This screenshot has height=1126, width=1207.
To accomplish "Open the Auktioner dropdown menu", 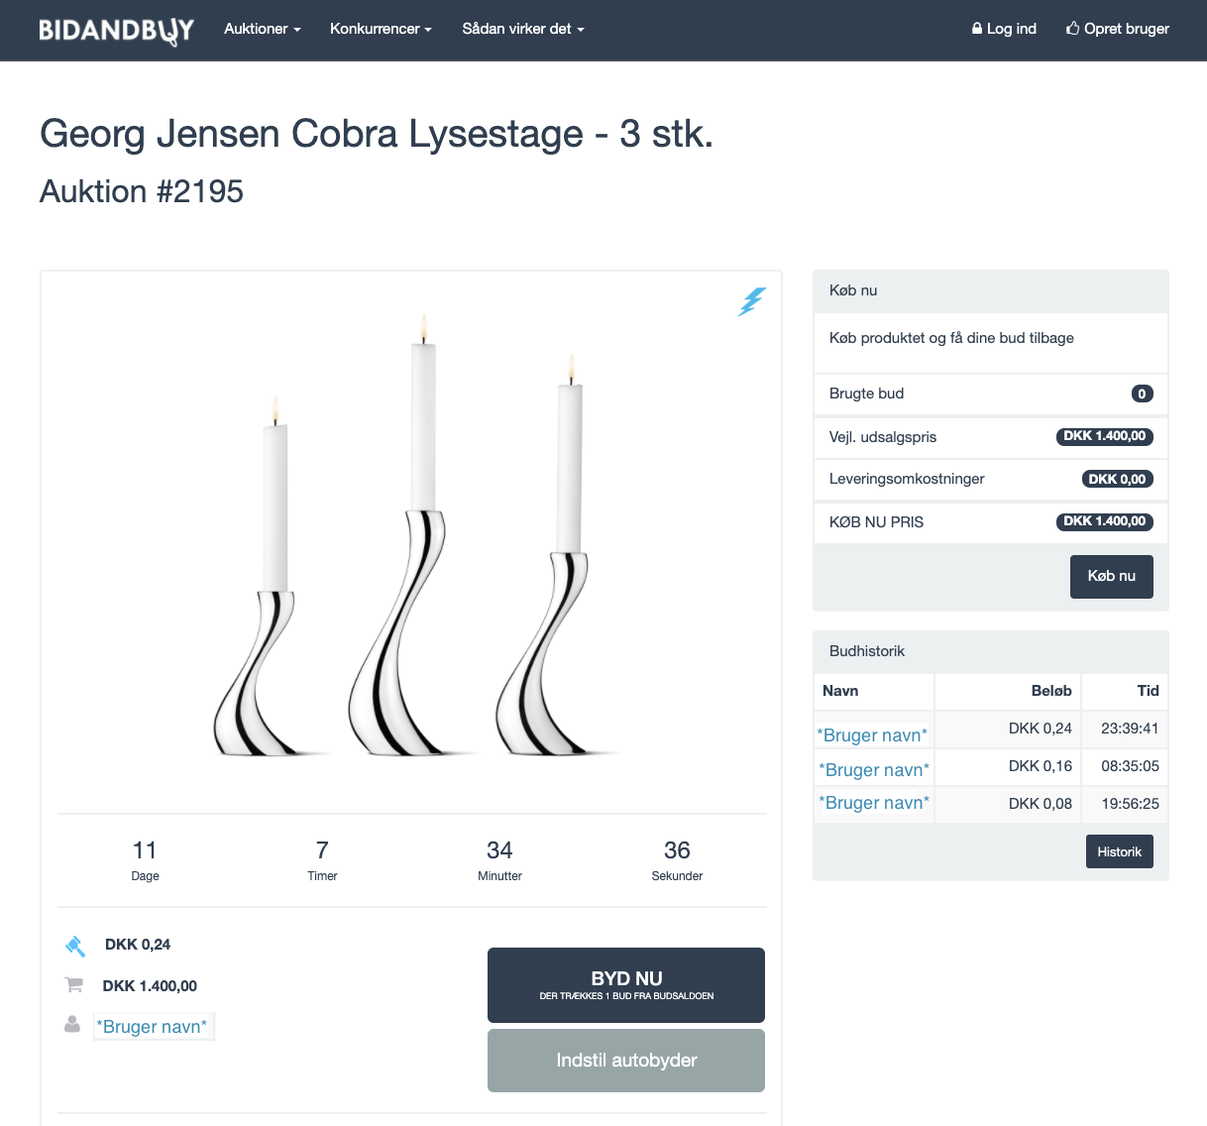I will (x=262, y=29).
